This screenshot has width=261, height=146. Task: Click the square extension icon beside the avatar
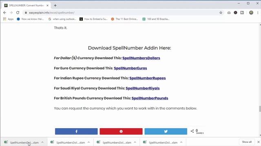(242, 13)
